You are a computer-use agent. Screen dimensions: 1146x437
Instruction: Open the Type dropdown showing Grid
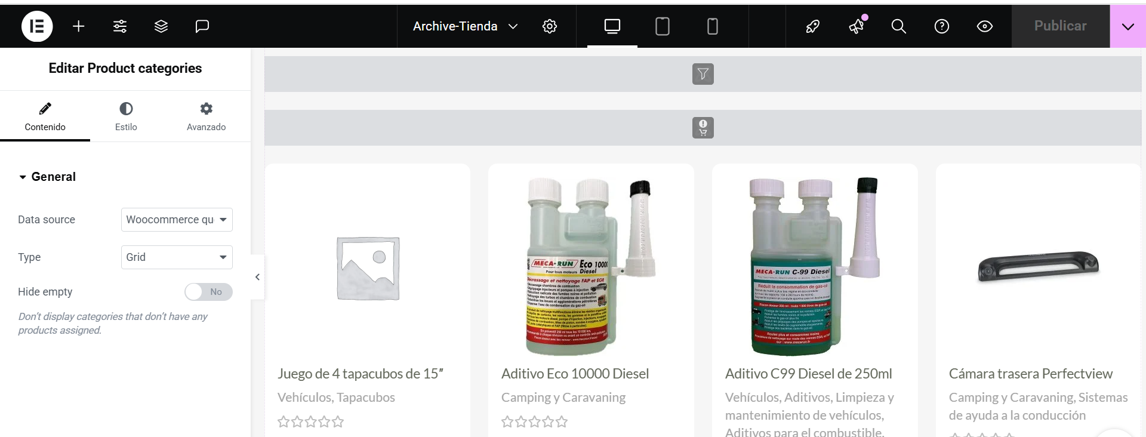[x=177, y=257]
